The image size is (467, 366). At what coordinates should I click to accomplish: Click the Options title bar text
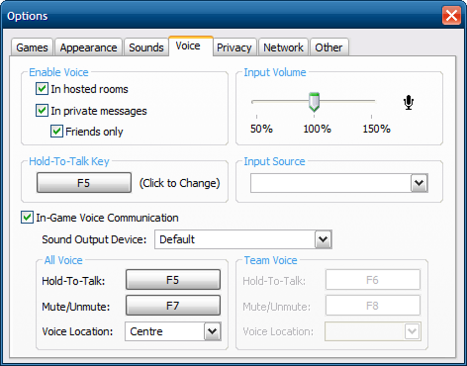(x=27, y=16)
